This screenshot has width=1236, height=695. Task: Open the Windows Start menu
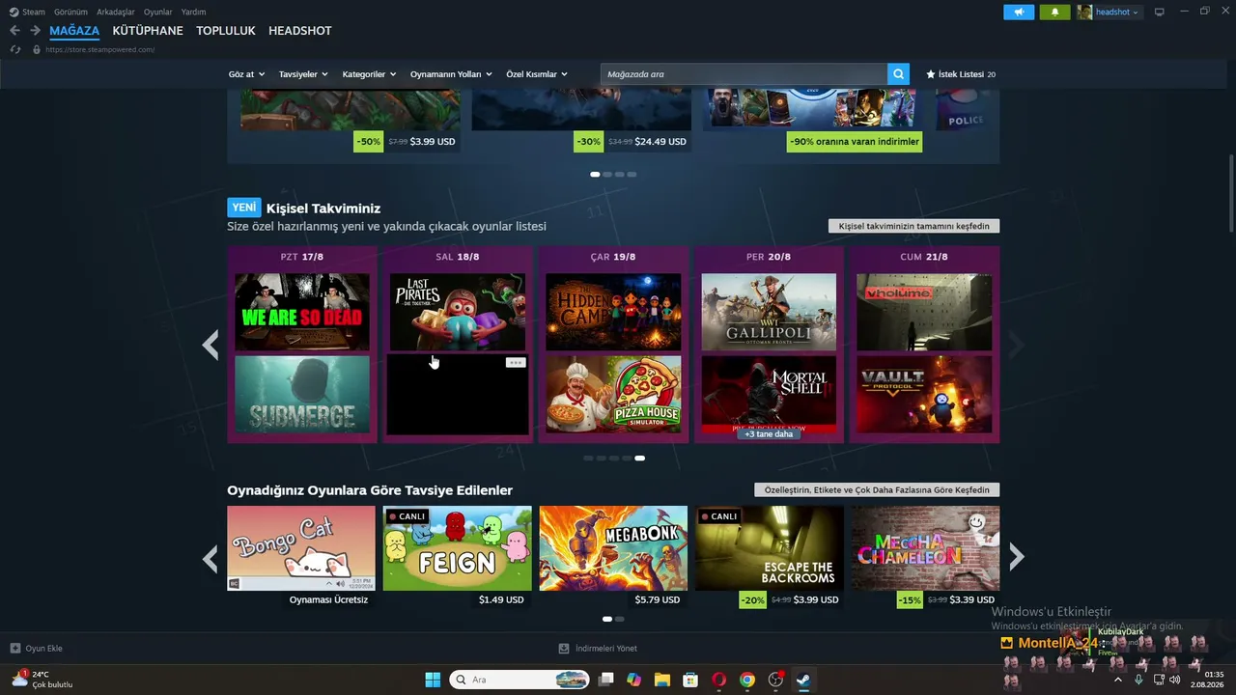[x=433, y=680]
